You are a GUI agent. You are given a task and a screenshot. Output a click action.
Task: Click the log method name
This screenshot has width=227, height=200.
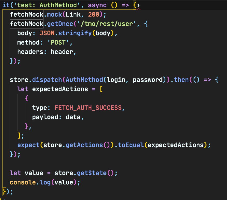tap(45, 182)
